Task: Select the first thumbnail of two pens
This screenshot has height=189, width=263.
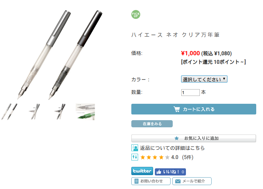Action: point(9,112)
